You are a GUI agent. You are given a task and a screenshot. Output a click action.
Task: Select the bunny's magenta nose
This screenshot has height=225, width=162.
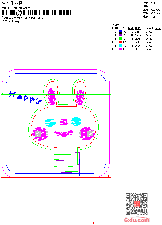click(x=64, y=122)
